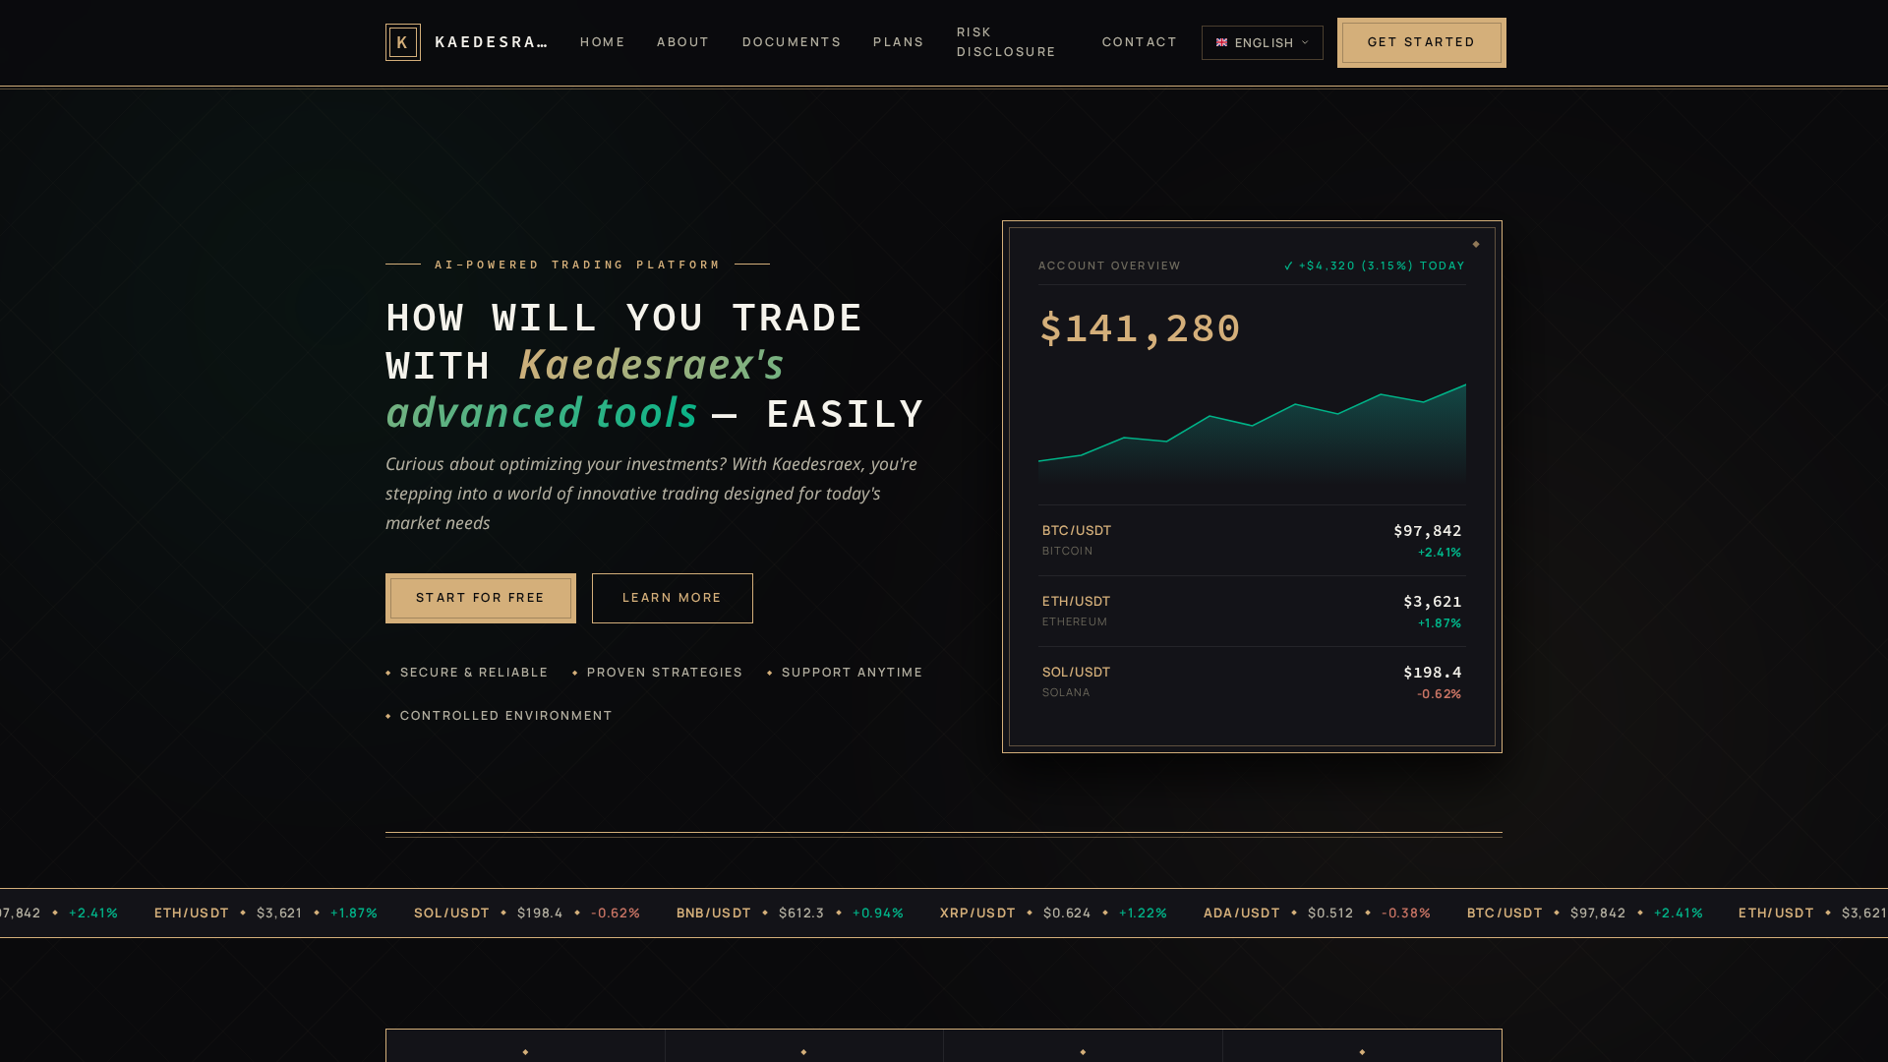Click the +1.22% XRP ticker change
The width and height of the screenshot is (1888, 1062).
tap(1143, 913)
